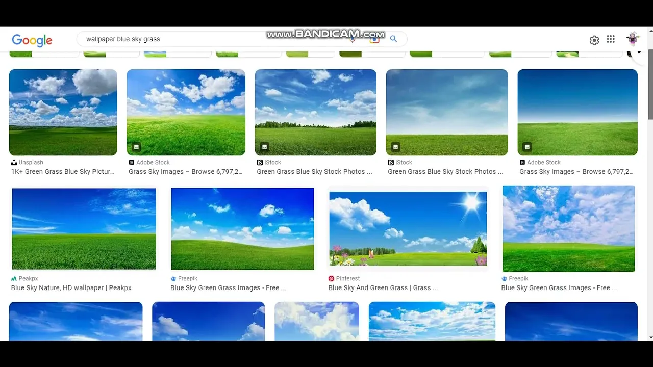Open the Pinterest thumbnail with sun and flowers
The width and height of the screenshot is (653, 367).
coord(408,229)
